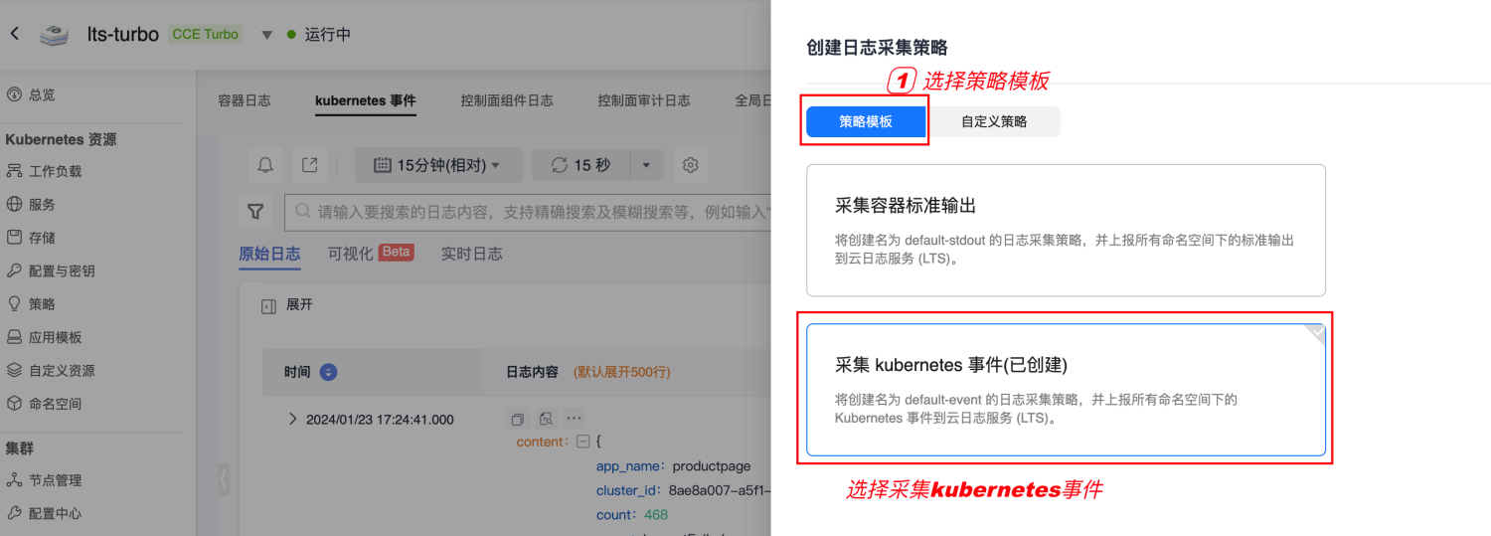Viewport: 1491px width, 536px height.
Task: Click the log search input field
Action: [x=528, y=212]
